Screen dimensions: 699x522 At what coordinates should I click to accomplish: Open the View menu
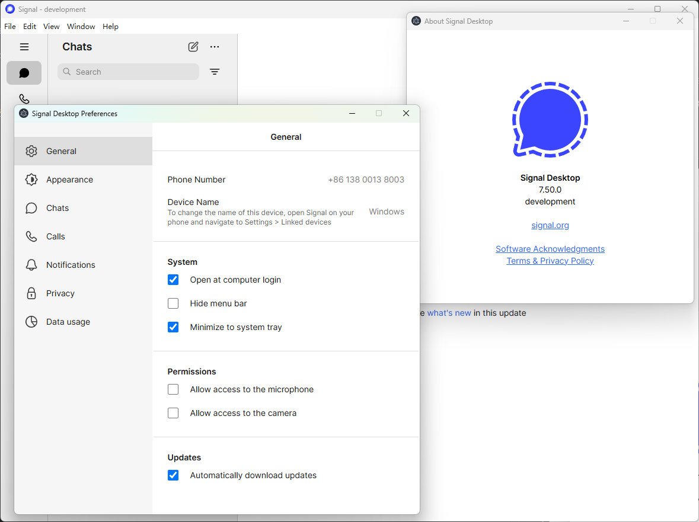tap(51, 26)
